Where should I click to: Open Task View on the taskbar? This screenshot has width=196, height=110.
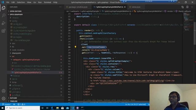coord(47,108)
